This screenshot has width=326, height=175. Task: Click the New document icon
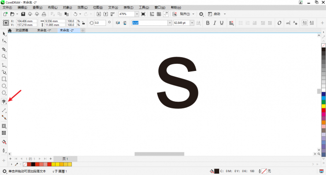pyautogui.click(x=5, y=14)
